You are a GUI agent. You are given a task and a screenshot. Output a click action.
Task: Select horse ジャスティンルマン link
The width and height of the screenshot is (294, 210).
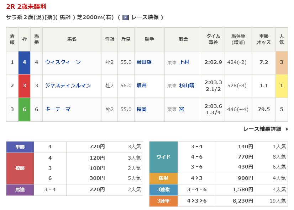[68, 85]
